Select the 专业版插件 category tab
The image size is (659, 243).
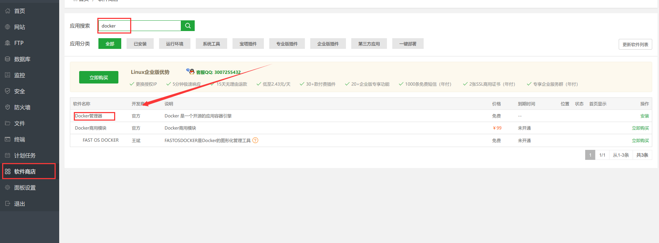coord(287,44)
